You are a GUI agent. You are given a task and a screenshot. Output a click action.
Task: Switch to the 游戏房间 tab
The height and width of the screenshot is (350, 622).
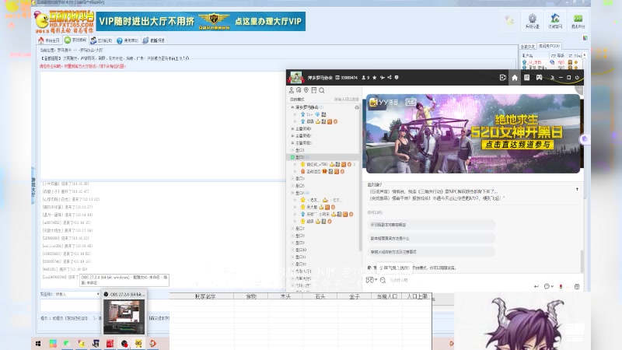(75, 40)
